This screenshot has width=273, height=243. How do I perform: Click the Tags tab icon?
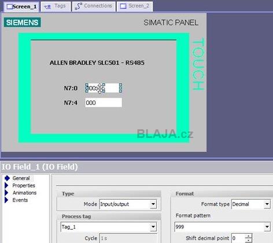pyautogui.click(x=47, y=7)
